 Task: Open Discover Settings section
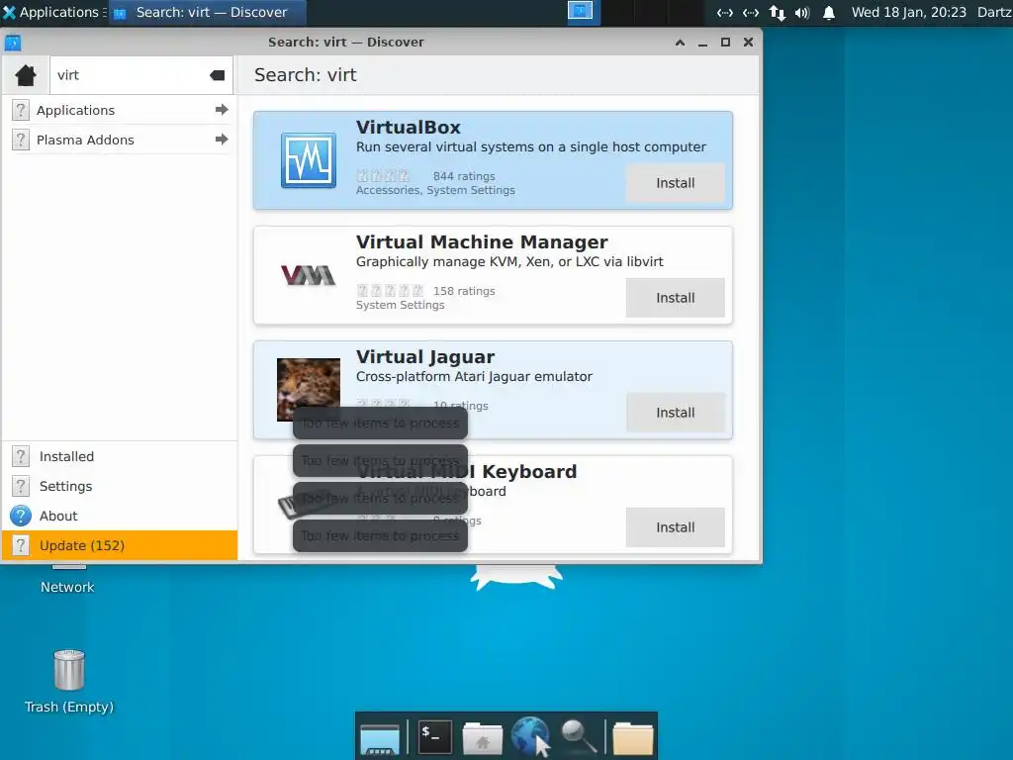click(120, 486)
